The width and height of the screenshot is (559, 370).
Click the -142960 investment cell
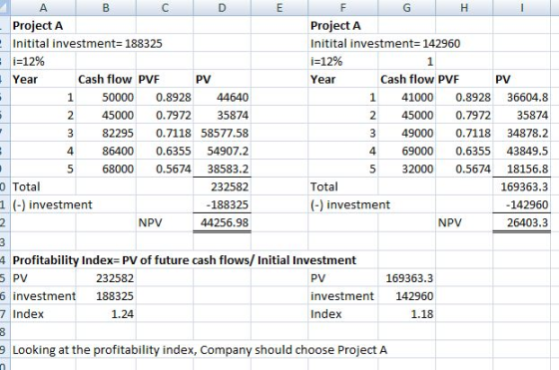tap(527, 204)
